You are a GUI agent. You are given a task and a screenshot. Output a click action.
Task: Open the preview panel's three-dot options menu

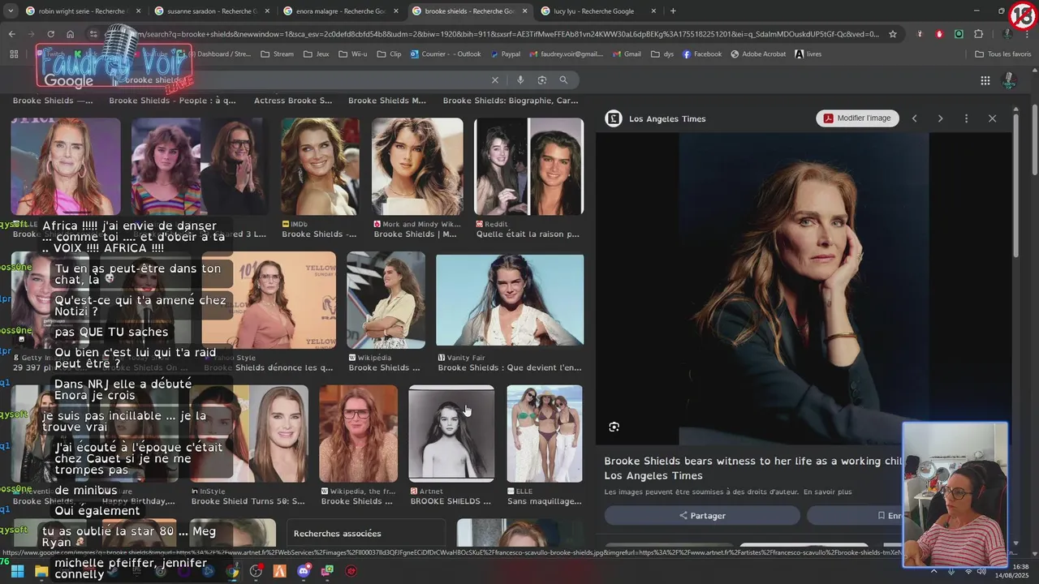click(x=966, y=118)
